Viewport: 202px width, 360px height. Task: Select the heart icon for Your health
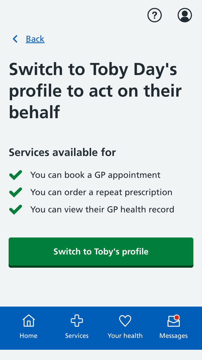point(125,320)
